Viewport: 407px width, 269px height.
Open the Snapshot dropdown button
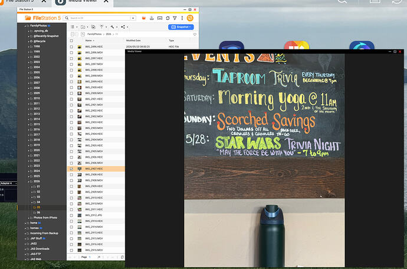pyautogui.click(x=181, y=27)
